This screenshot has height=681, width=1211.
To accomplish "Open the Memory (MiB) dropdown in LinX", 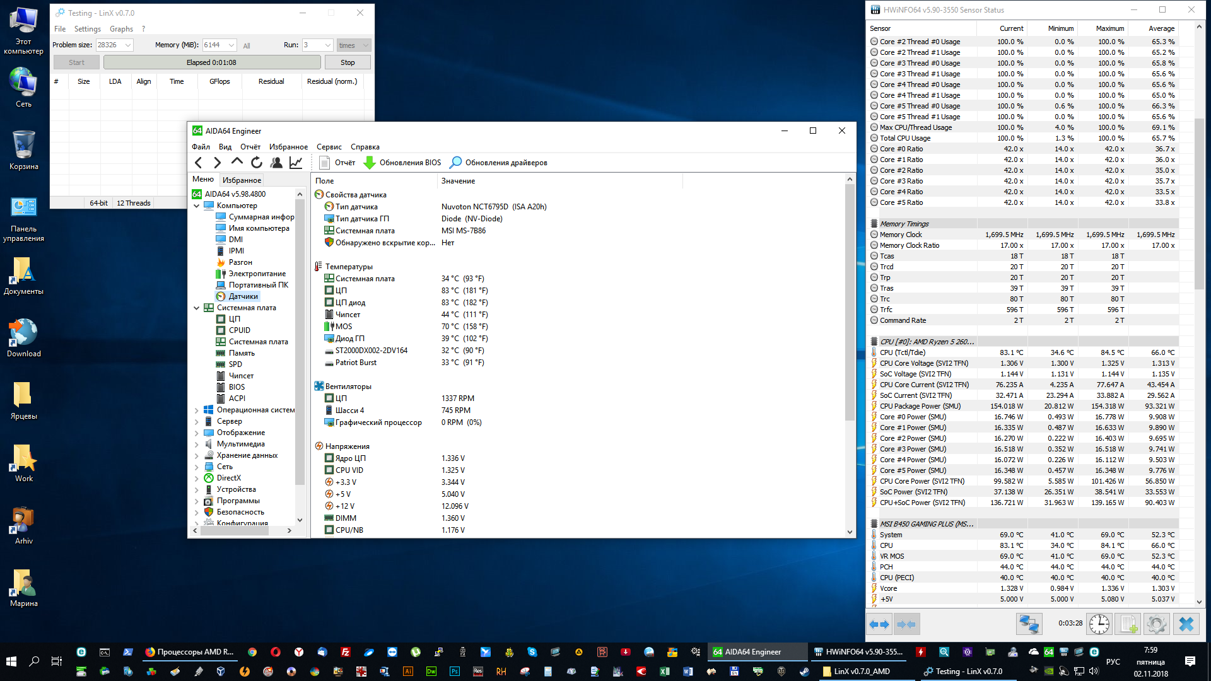I will coord(231,45).
